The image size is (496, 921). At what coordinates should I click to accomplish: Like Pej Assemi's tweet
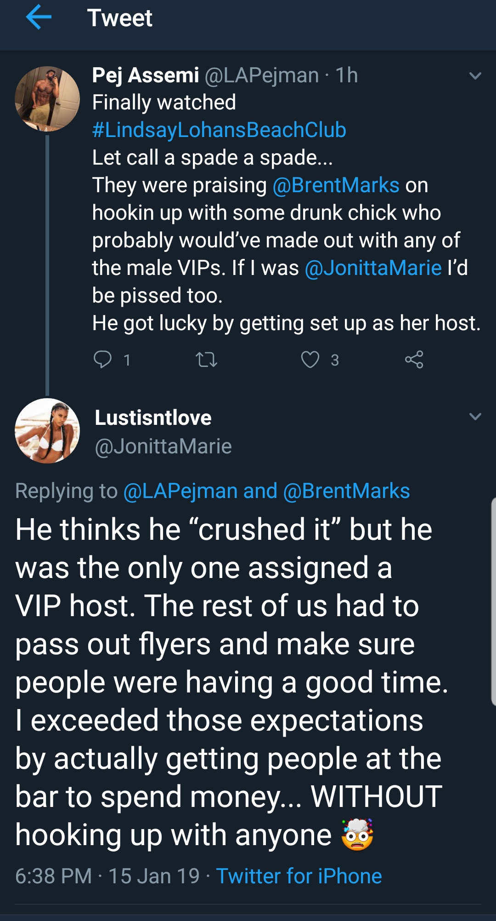coord(310,360)
